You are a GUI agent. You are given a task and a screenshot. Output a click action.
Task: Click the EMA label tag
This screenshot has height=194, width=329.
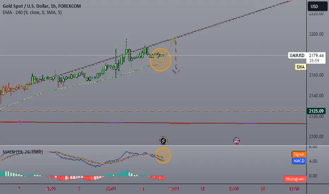300,67
